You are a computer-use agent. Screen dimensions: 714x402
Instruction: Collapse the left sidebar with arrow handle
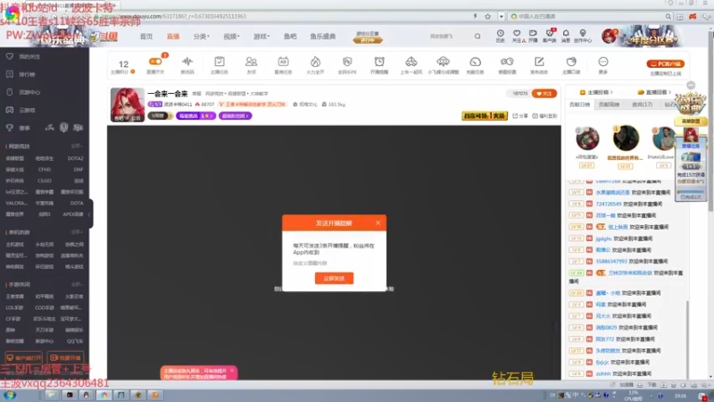click(x=90, y=214)
